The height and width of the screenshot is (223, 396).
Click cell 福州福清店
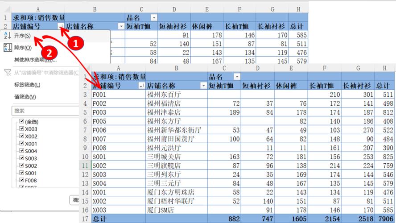177,103
